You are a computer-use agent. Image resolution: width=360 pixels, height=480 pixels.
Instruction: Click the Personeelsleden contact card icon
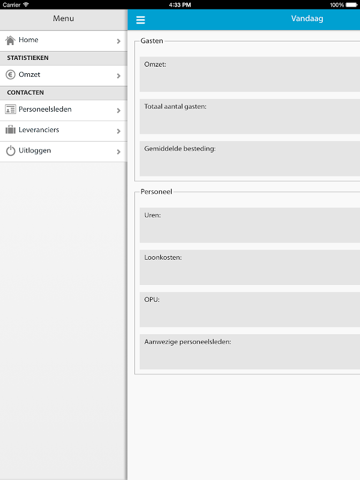pyautogui.click(x=10, y=109)
